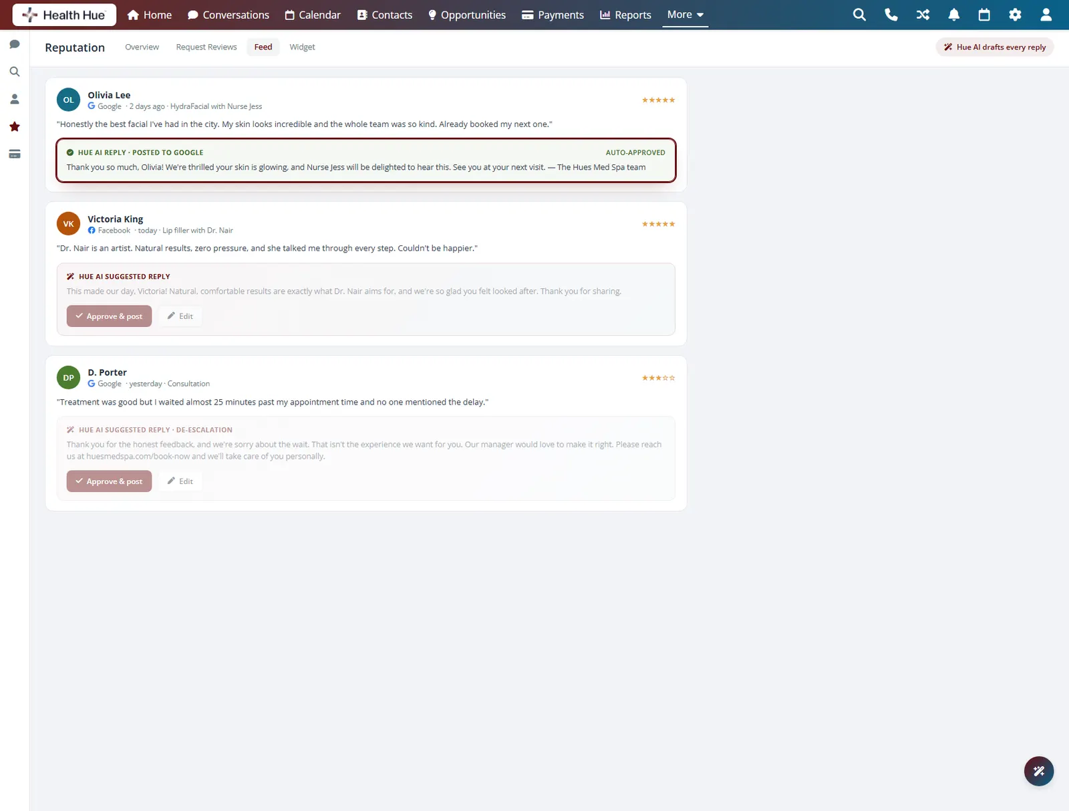Select sidebar reputation star icon
This screenshot has width=1069, height=811.
pos(15,126)
